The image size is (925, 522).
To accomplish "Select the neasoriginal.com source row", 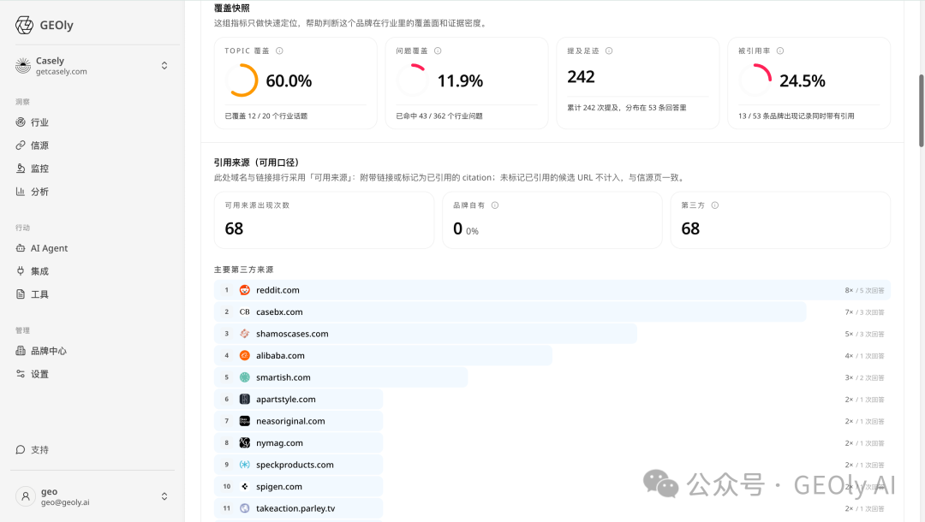I will (552, 421).
